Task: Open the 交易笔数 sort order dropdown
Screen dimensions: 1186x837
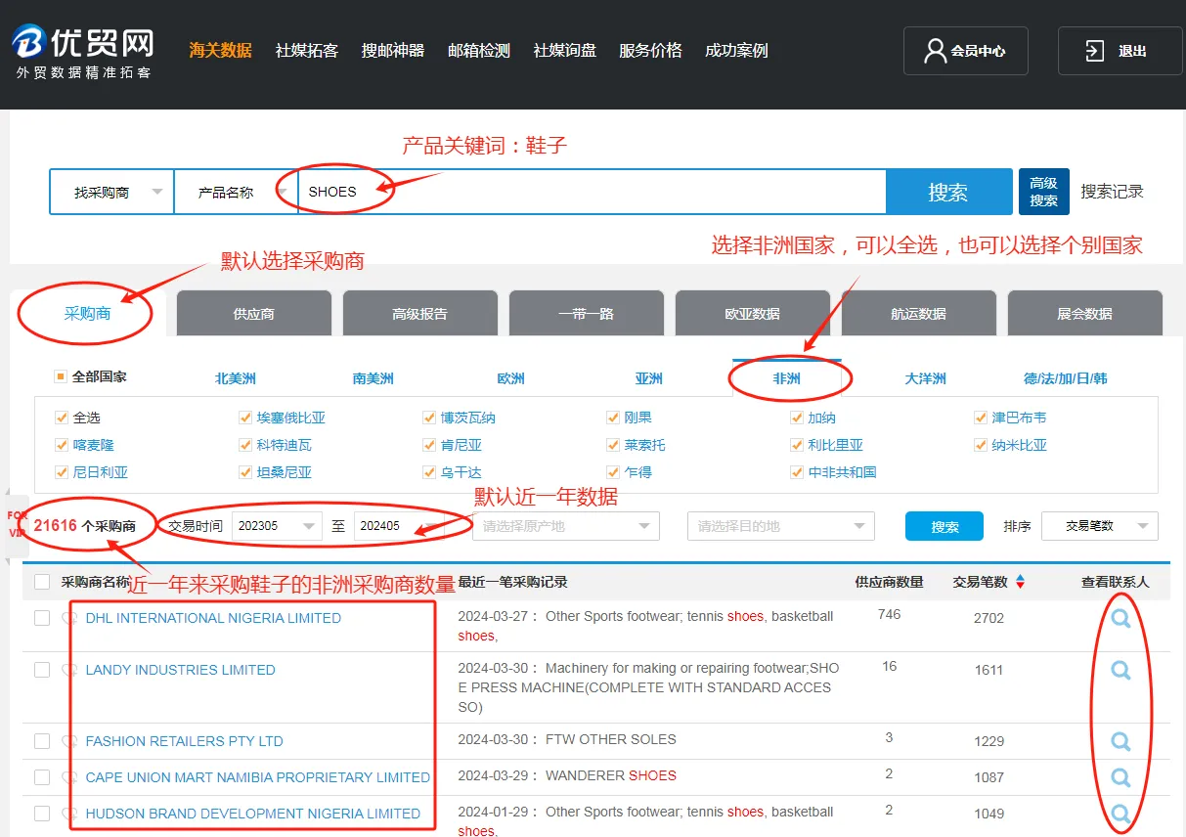Action: click(1099, 526)
